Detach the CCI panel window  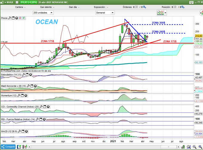click(44, 107)
